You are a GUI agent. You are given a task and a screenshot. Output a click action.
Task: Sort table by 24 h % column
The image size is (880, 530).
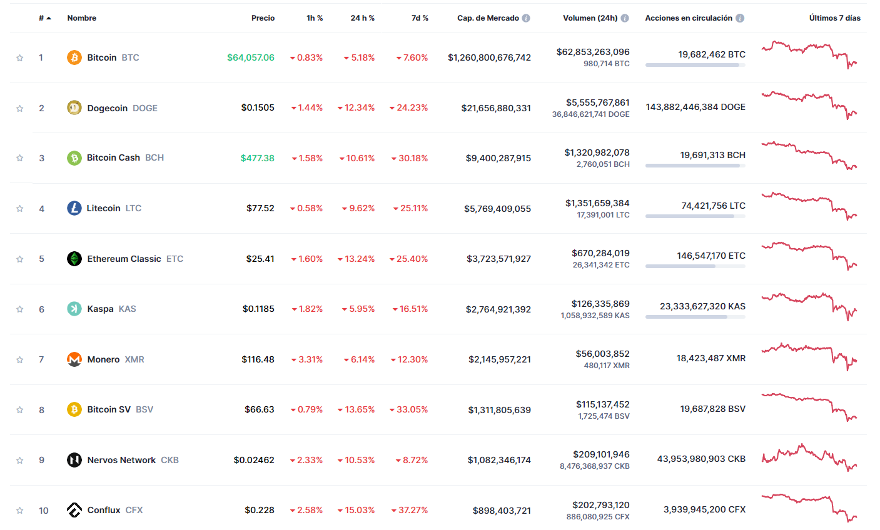coord(363,18)
